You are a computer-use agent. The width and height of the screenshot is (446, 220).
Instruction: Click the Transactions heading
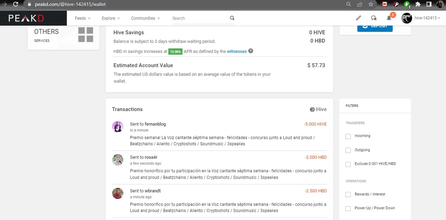[x=127, y=109]
